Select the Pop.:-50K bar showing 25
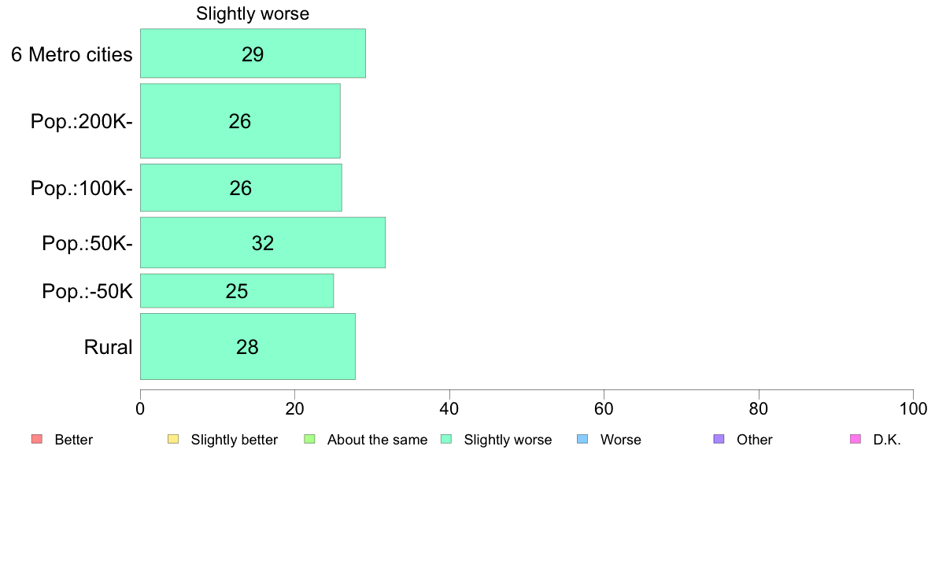The height and width of the screenshot is (579, 935). tap(237, 291)
